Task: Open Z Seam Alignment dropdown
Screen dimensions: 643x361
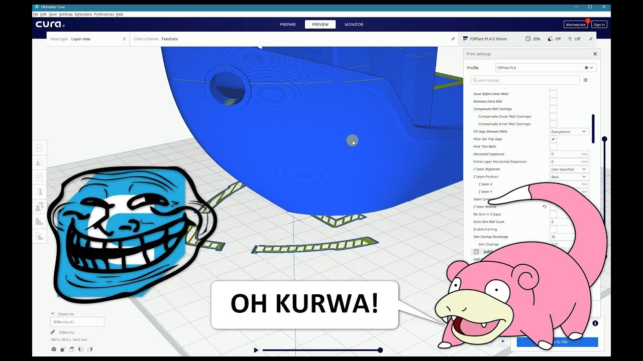Action: [569, 169]
